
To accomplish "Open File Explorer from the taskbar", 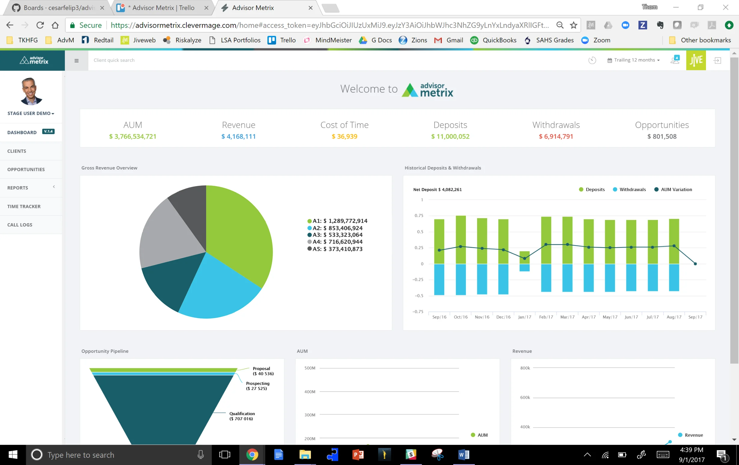I will pos(305,454).
